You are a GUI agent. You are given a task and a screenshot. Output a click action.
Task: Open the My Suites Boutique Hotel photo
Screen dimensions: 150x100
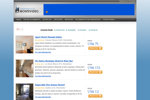click(24, 68)
